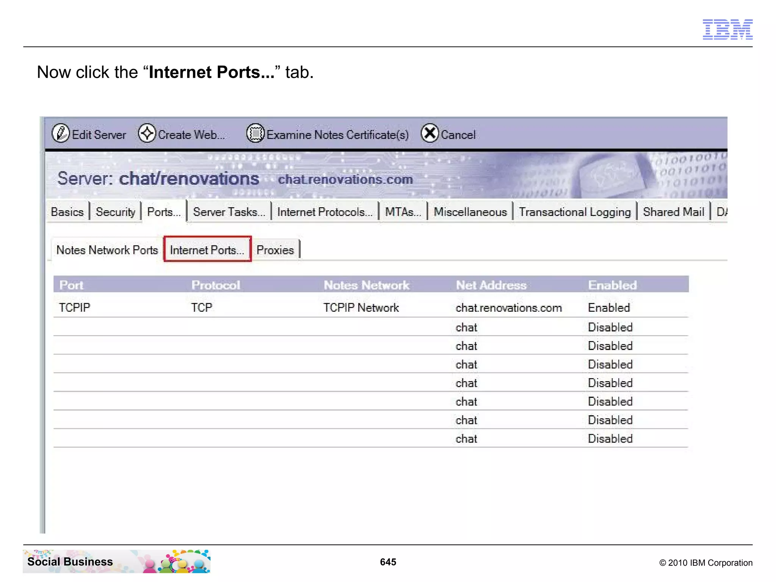
Task: Click the Port column header
Action: click(x=71, y=285)
